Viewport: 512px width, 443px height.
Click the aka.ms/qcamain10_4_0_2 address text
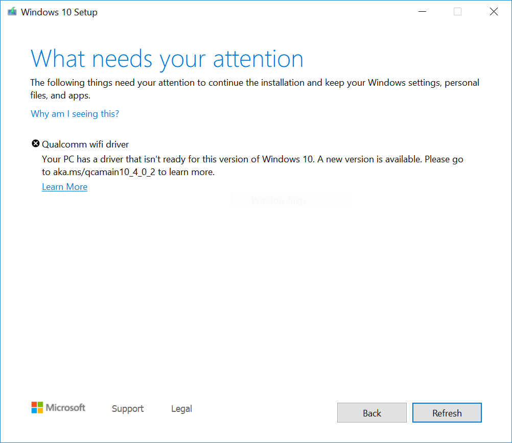point(105,173)
